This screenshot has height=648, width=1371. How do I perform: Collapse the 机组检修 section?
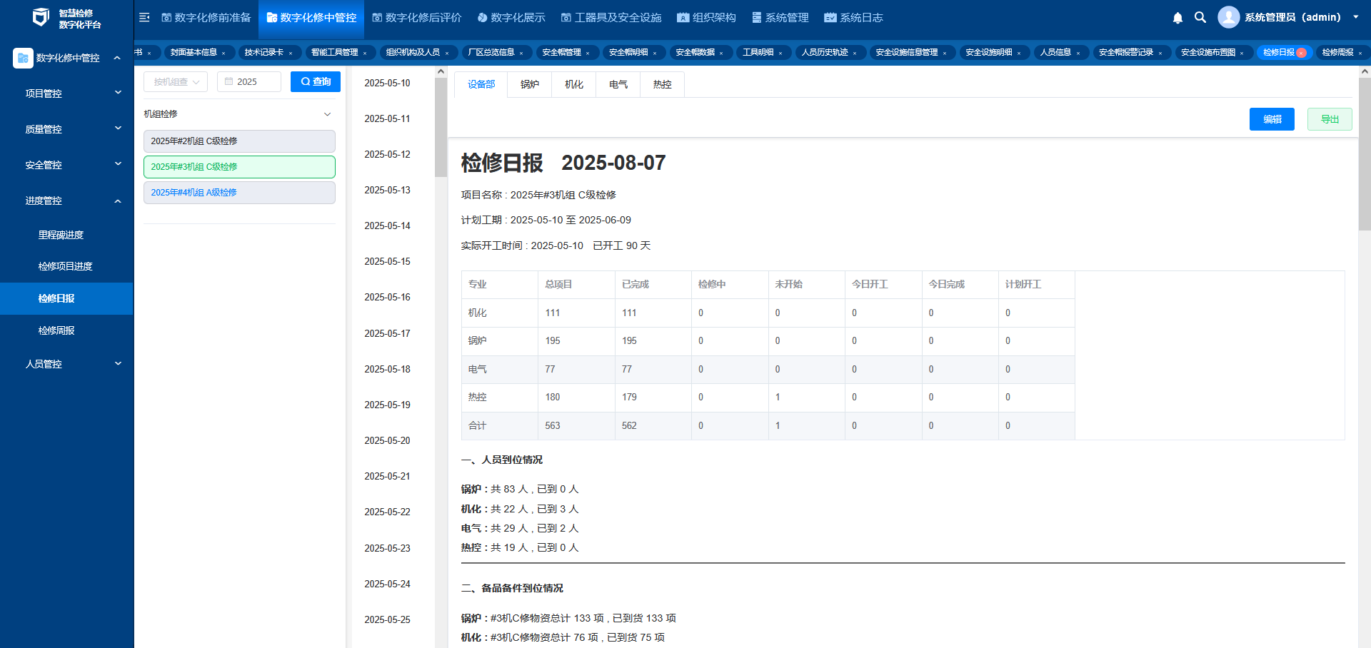[x=327, y=114]
